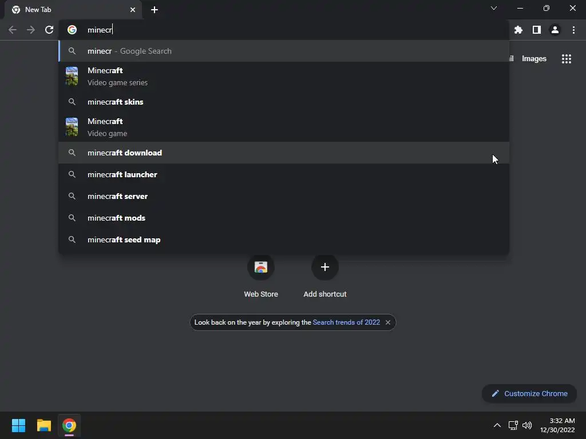Click the forward navigation arrow
586x439 pixels.
tap(31, 30)
